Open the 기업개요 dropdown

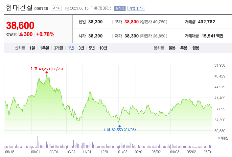click(x=136, y=9)
